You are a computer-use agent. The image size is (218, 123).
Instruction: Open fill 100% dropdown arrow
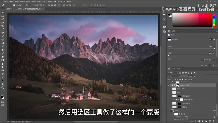coord(194,80)
